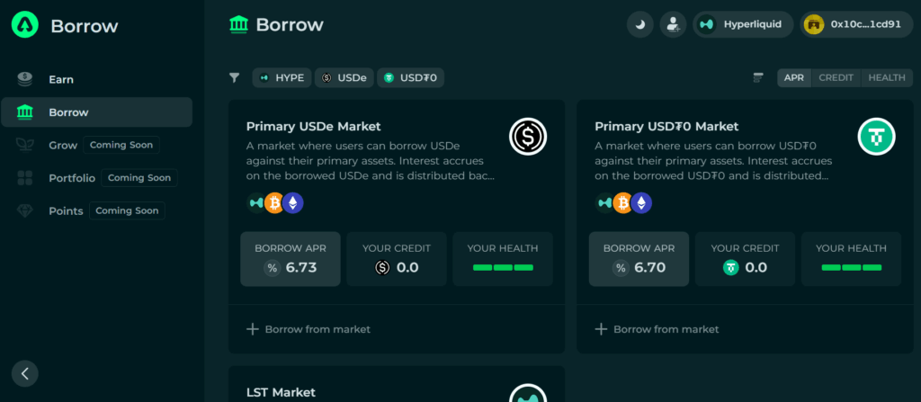The image size is (921, 402).
Task: Sort markets by APR tab
Action: click(794, 77)
